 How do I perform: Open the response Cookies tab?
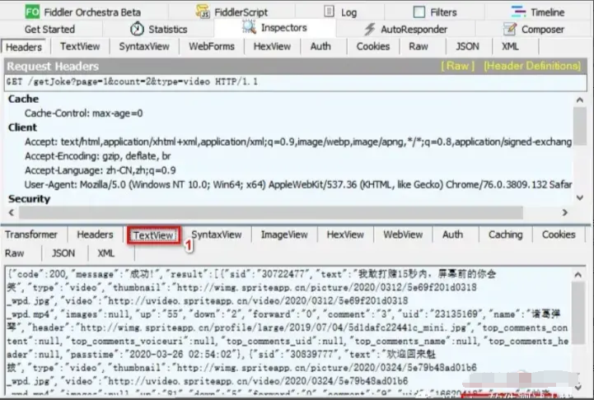tap(559, 235)
